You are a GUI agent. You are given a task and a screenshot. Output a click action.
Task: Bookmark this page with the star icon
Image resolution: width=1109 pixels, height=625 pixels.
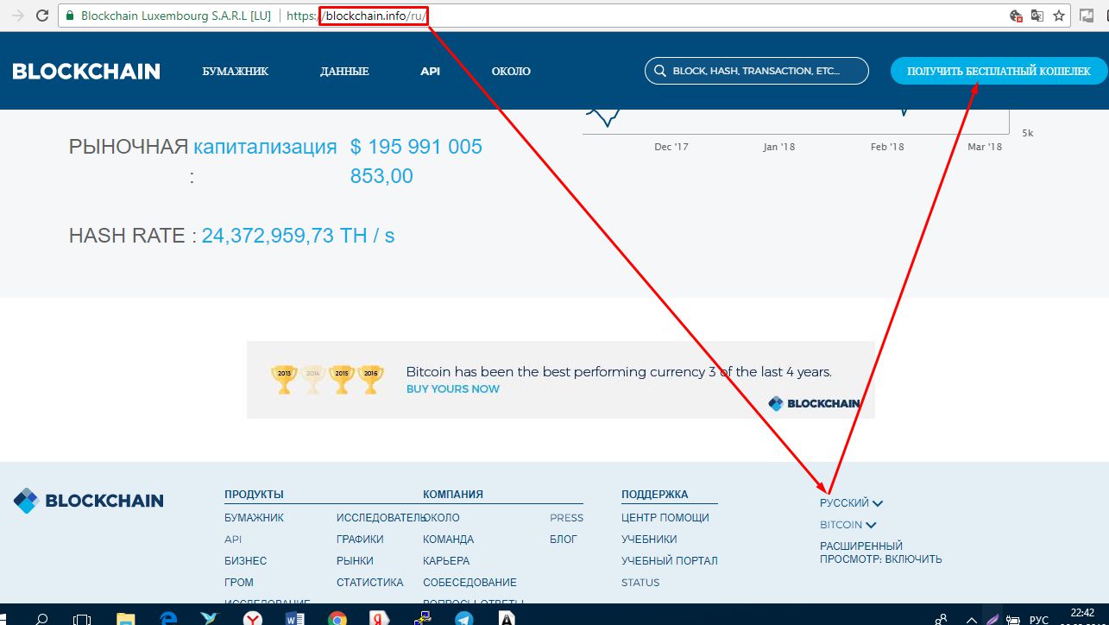pyautogui.click(x=1059, y=16)
